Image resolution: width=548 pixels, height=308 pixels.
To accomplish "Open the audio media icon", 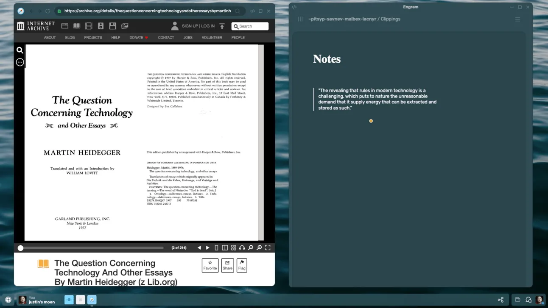I will pyautogui.click(x=101, y=26).
